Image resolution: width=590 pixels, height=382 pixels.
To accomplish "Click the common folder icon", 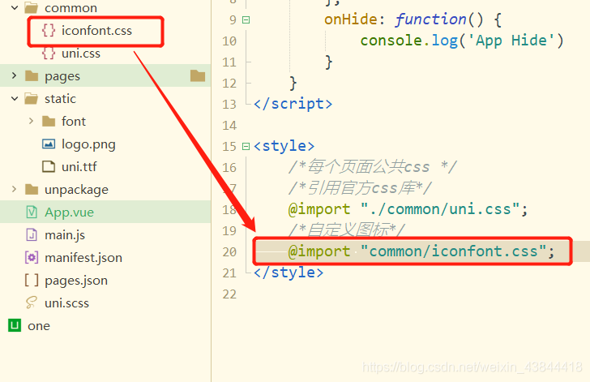I will (x=32, y=7).
